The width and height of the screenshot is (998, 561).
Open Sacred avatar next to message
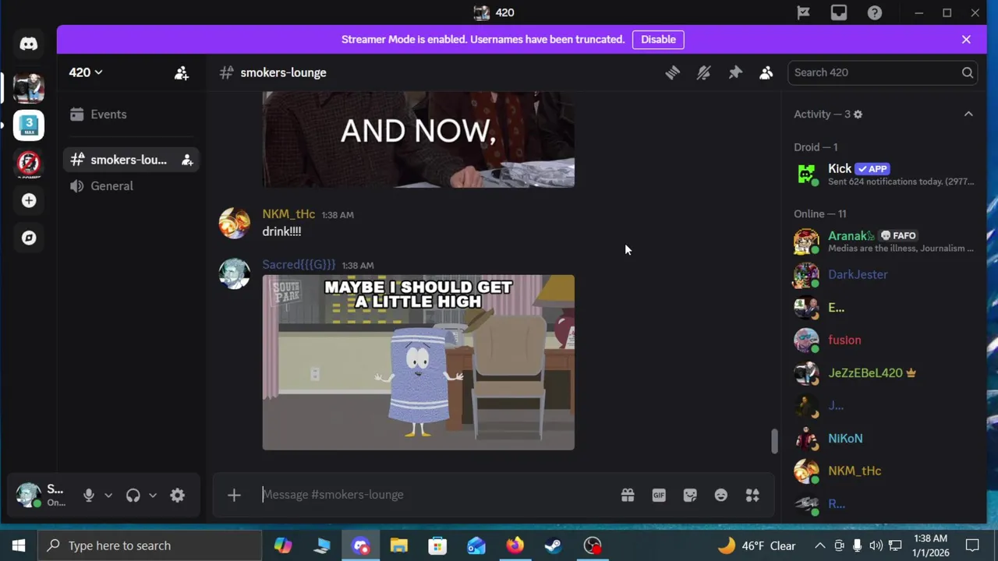235,273
